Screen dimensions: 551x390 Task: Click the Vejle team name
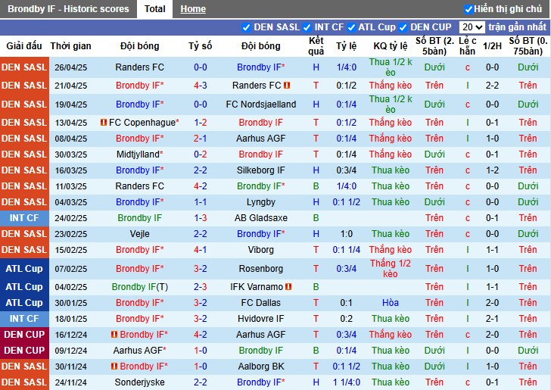click(139, 234)
